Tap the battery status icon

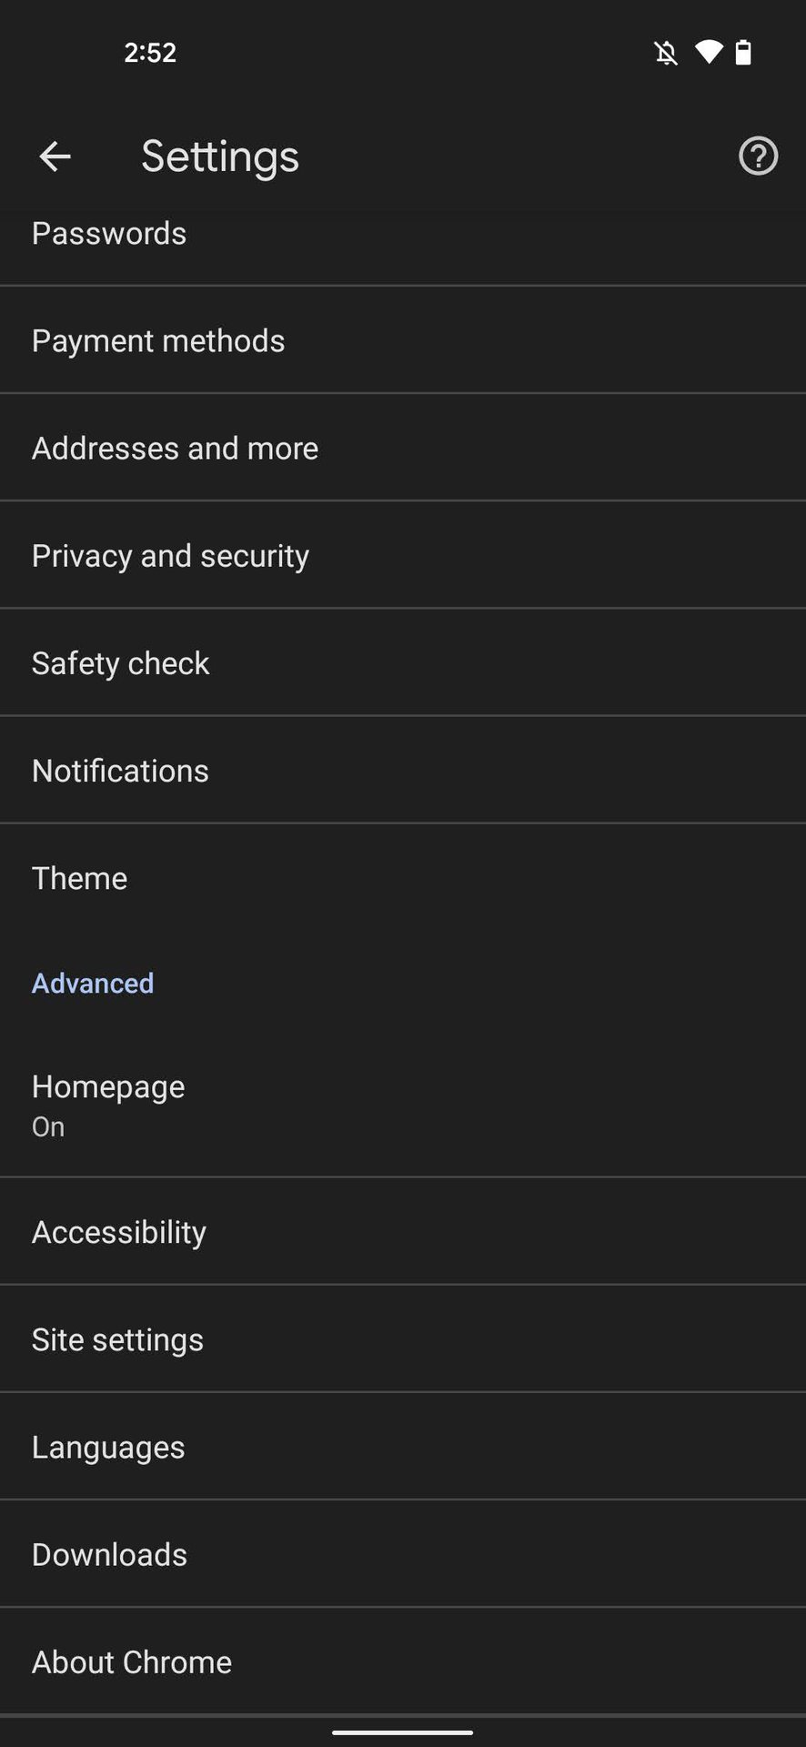(743, 52)
